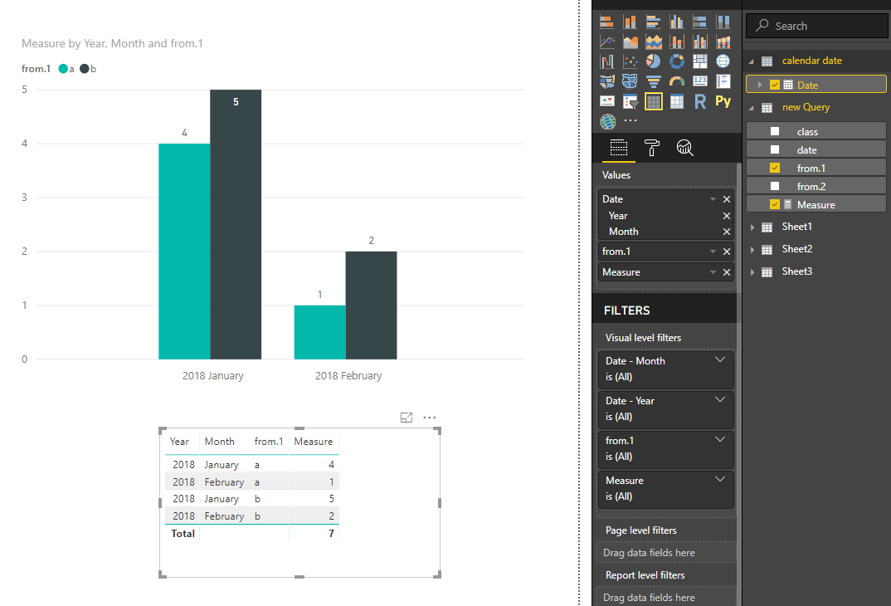Click the legend color dot for a
891x606 pixels.
tap(63, 69)
